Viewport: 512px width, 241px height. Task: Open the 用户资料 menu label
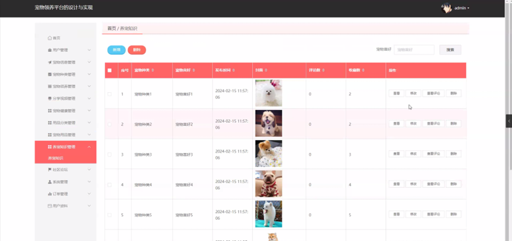[x=60, y=206]
